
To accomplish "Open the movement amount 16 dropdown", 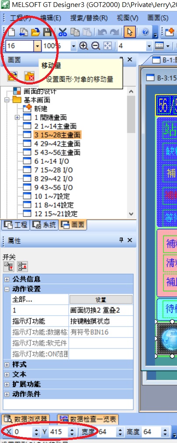I will coord(37,46).
